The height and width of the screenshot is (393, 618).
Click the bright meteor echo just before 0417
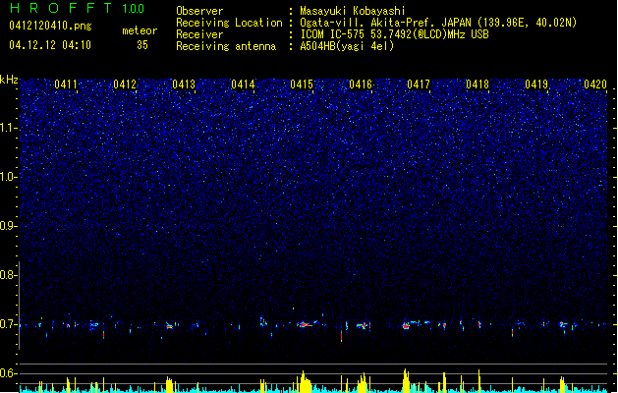[x=406, y=325]
